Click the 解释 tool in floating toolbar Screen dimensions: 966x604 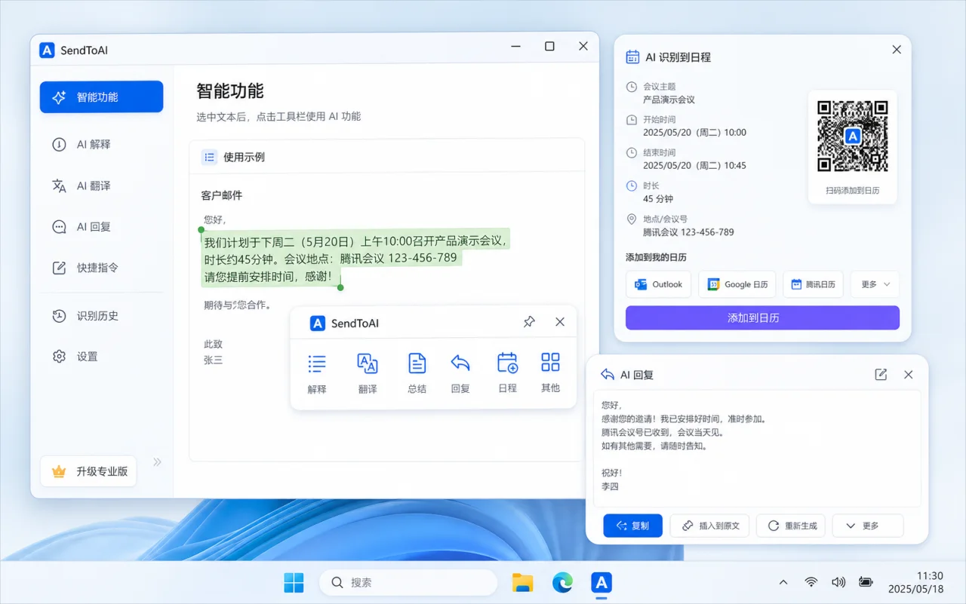(317, 373)
